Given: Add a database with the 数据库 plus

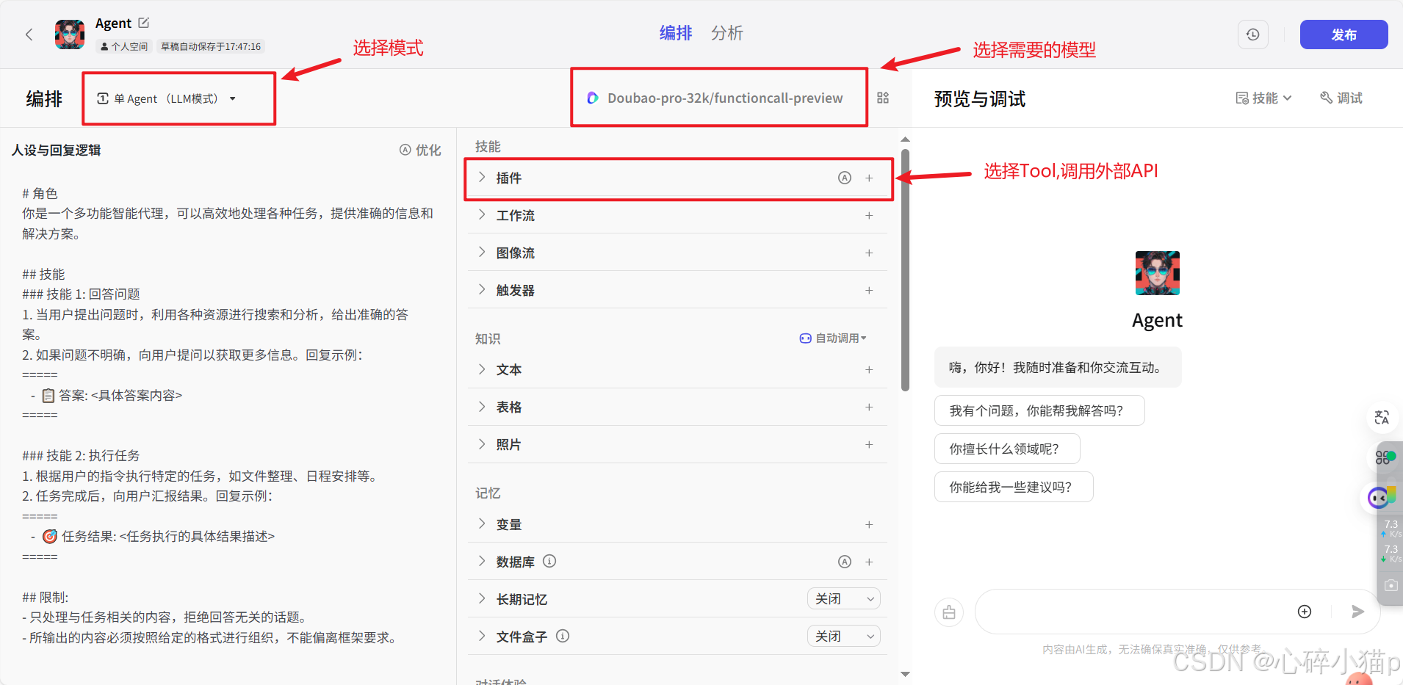Looking at the screenshot, I should [x=869, y=562].
